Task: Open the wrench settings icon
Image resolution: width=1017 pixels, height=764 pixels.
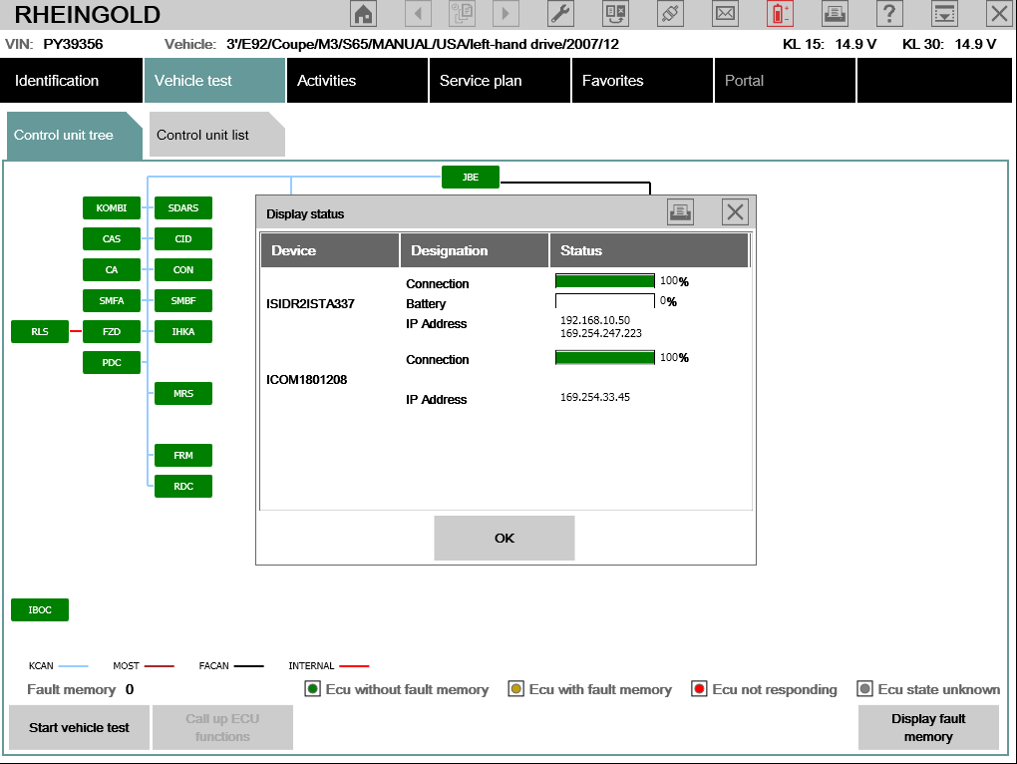Action: [x=561, y=14]
